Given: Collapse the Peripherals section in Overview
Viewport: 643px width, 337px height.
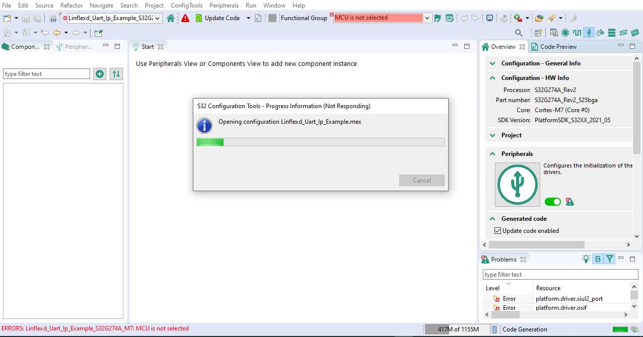Looking at the screenshot, I should (492, 154).
